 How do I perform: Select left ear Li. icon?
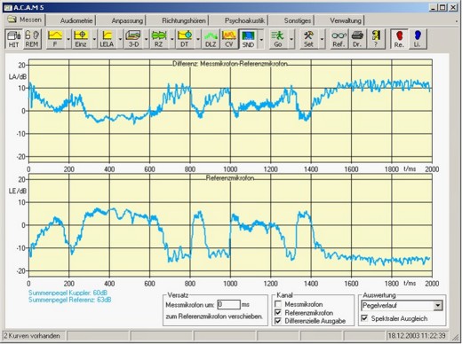418,39
